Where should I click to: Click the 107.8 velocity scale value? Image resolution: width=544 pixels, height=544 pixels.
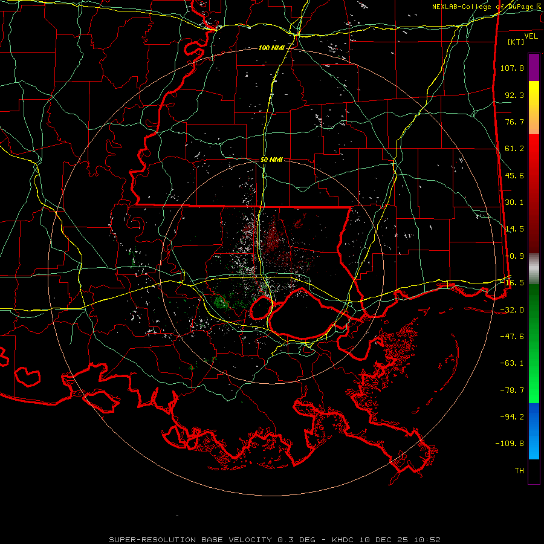512,68
